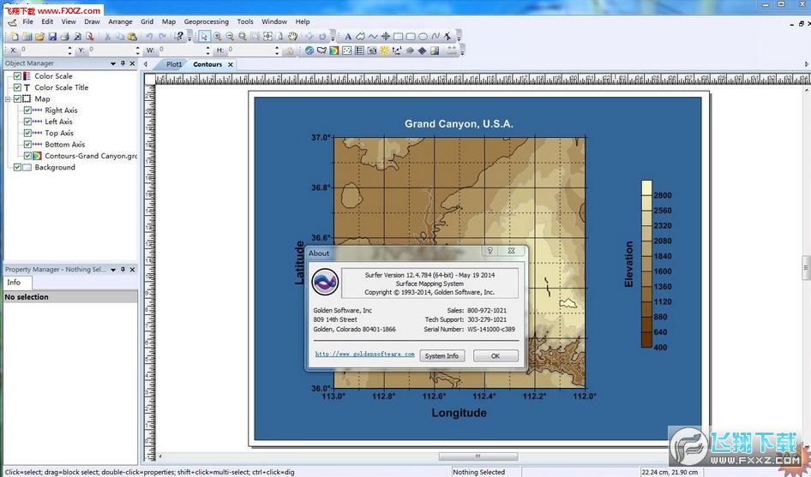This screenshot has height=477, width=811.
Task: Open the Geoprocessing menu
Action: coord(206,21)
